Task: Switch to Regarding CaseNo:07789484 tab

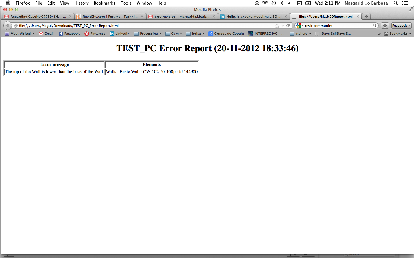Action: [38, 17]
